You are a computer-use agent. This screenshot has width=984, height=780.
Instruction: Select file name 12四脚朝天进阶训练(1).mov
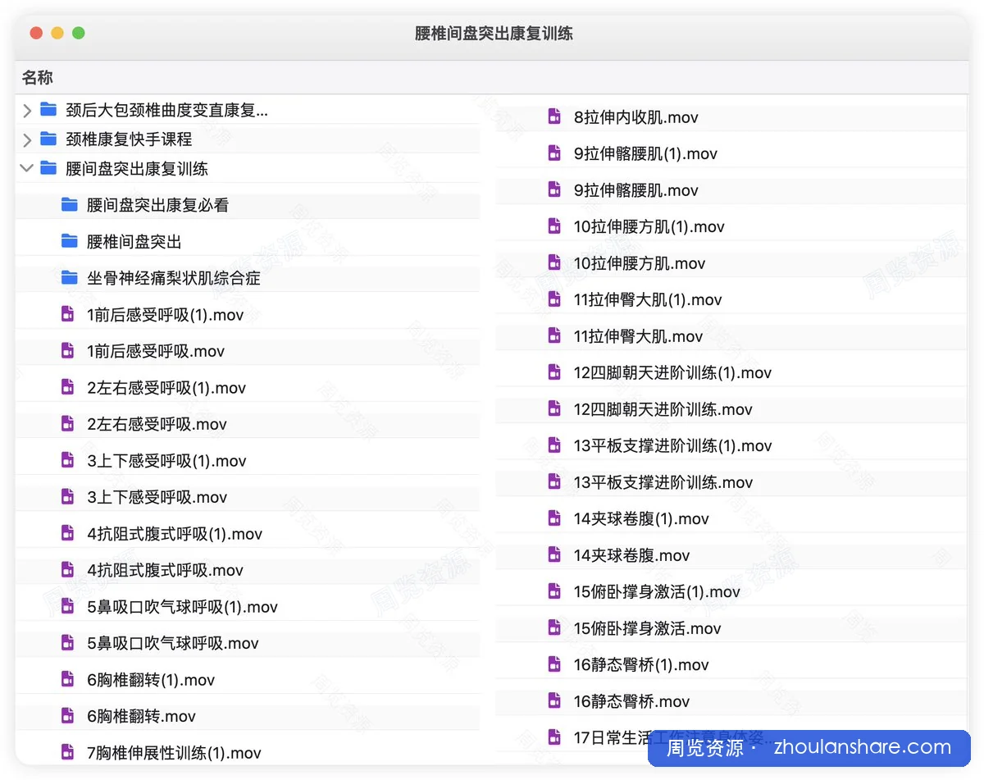click(673, 372)
